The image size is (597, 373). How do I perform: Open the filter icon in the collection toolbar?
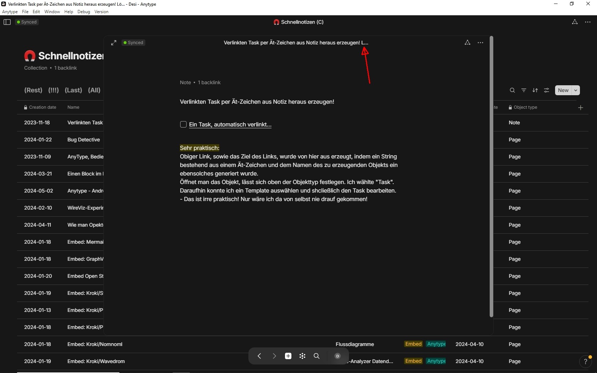(x=524, y=90)
